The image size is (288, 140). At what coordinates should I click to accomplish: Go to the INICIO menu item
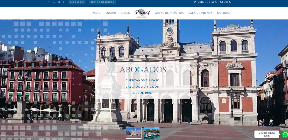pyautogui.click(x=96, y=13)
